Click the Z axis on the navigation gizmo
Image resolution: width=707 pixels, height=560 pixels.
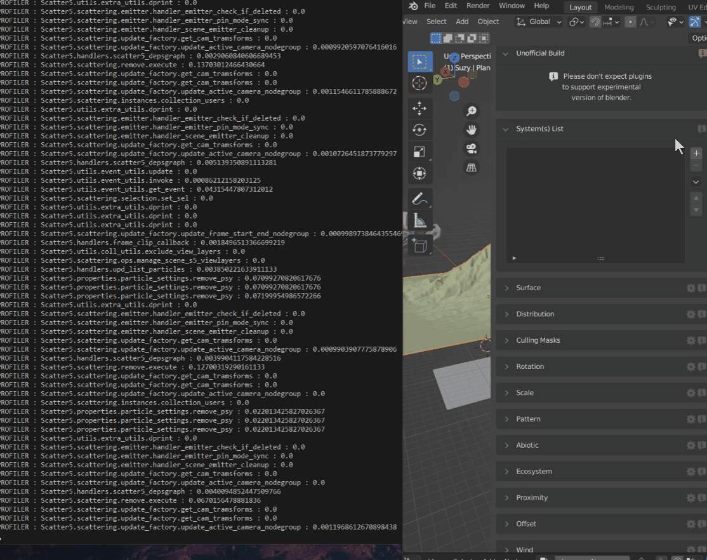pos(454,58)
